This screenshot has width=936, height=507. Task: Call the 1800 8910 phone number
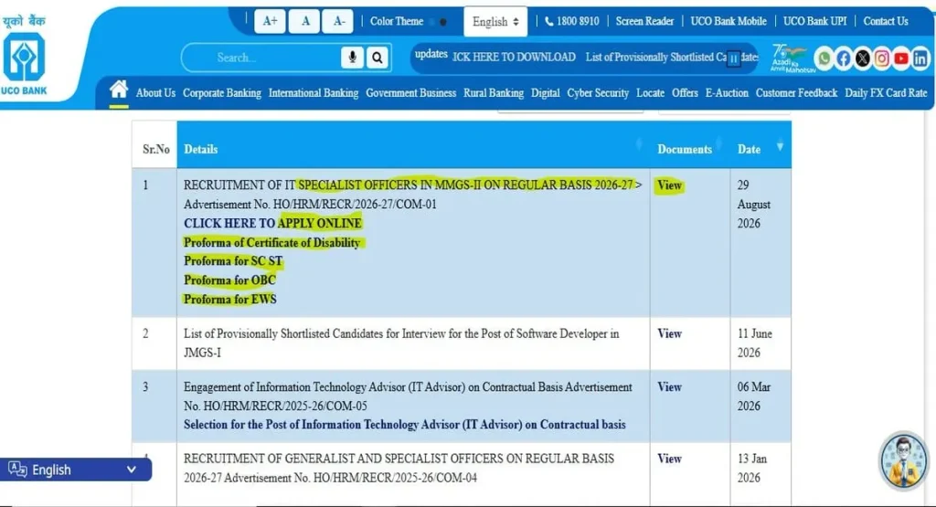coord(572,22)
